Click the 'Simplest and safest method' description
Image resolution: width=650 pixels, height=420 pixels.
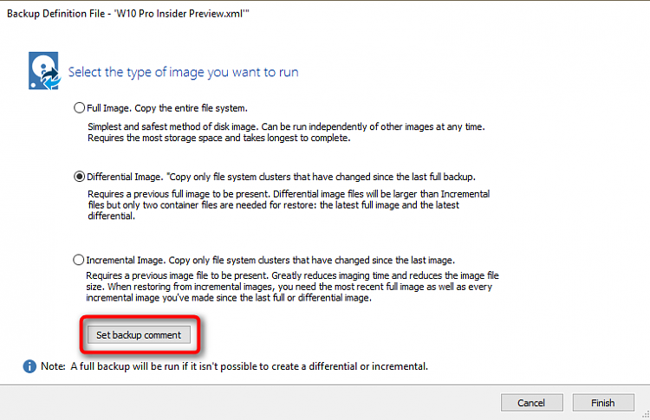click(286, 132)
